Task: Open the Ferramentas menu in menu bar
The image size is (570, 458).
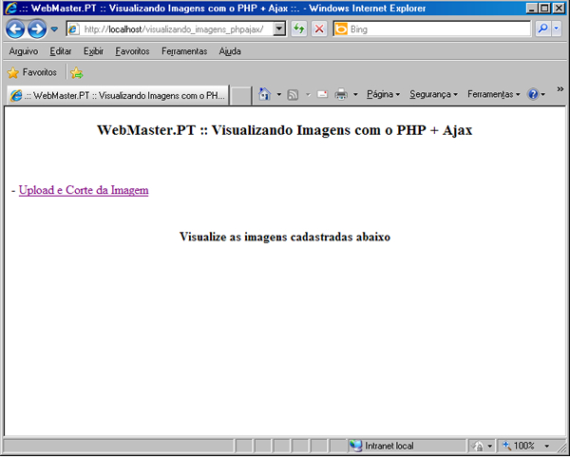Action: tap(184, 51)
